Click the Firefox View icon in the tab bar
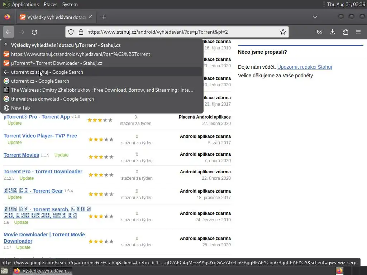Viewport: 367px width, 275px height. pos(7,17)
